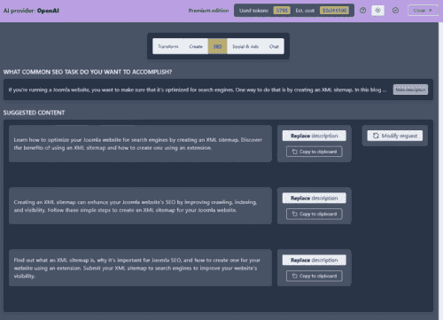Click the Premium edition label
This screenshot has height=320, width=443.
(x=208, y=11)
